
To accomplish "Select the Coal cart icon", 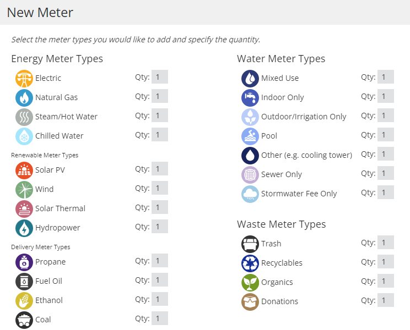I will tap(24, 320).
